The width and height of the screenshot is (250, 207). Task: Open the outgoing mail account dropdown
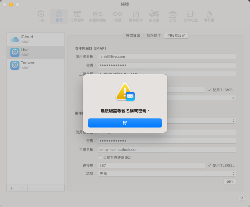(x=201, y=121)
